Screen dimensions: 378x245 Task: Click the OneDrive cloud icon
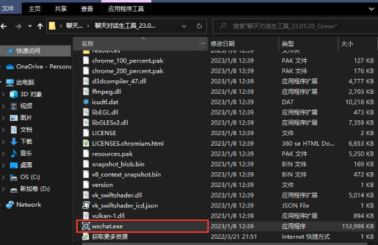pos(10,67)
